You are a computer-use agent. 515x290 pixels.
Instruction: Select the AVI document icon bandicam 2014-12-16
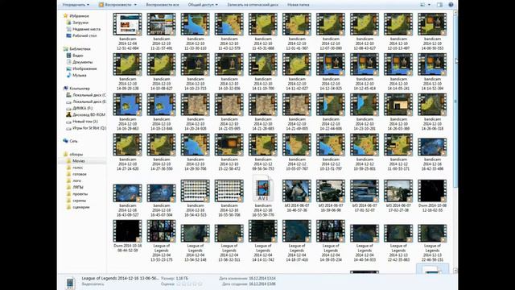[263, 188]
